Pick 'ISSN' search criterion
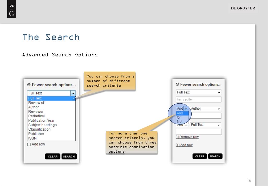The width and height of the screenshot is (268, 186). coord(51,138)
